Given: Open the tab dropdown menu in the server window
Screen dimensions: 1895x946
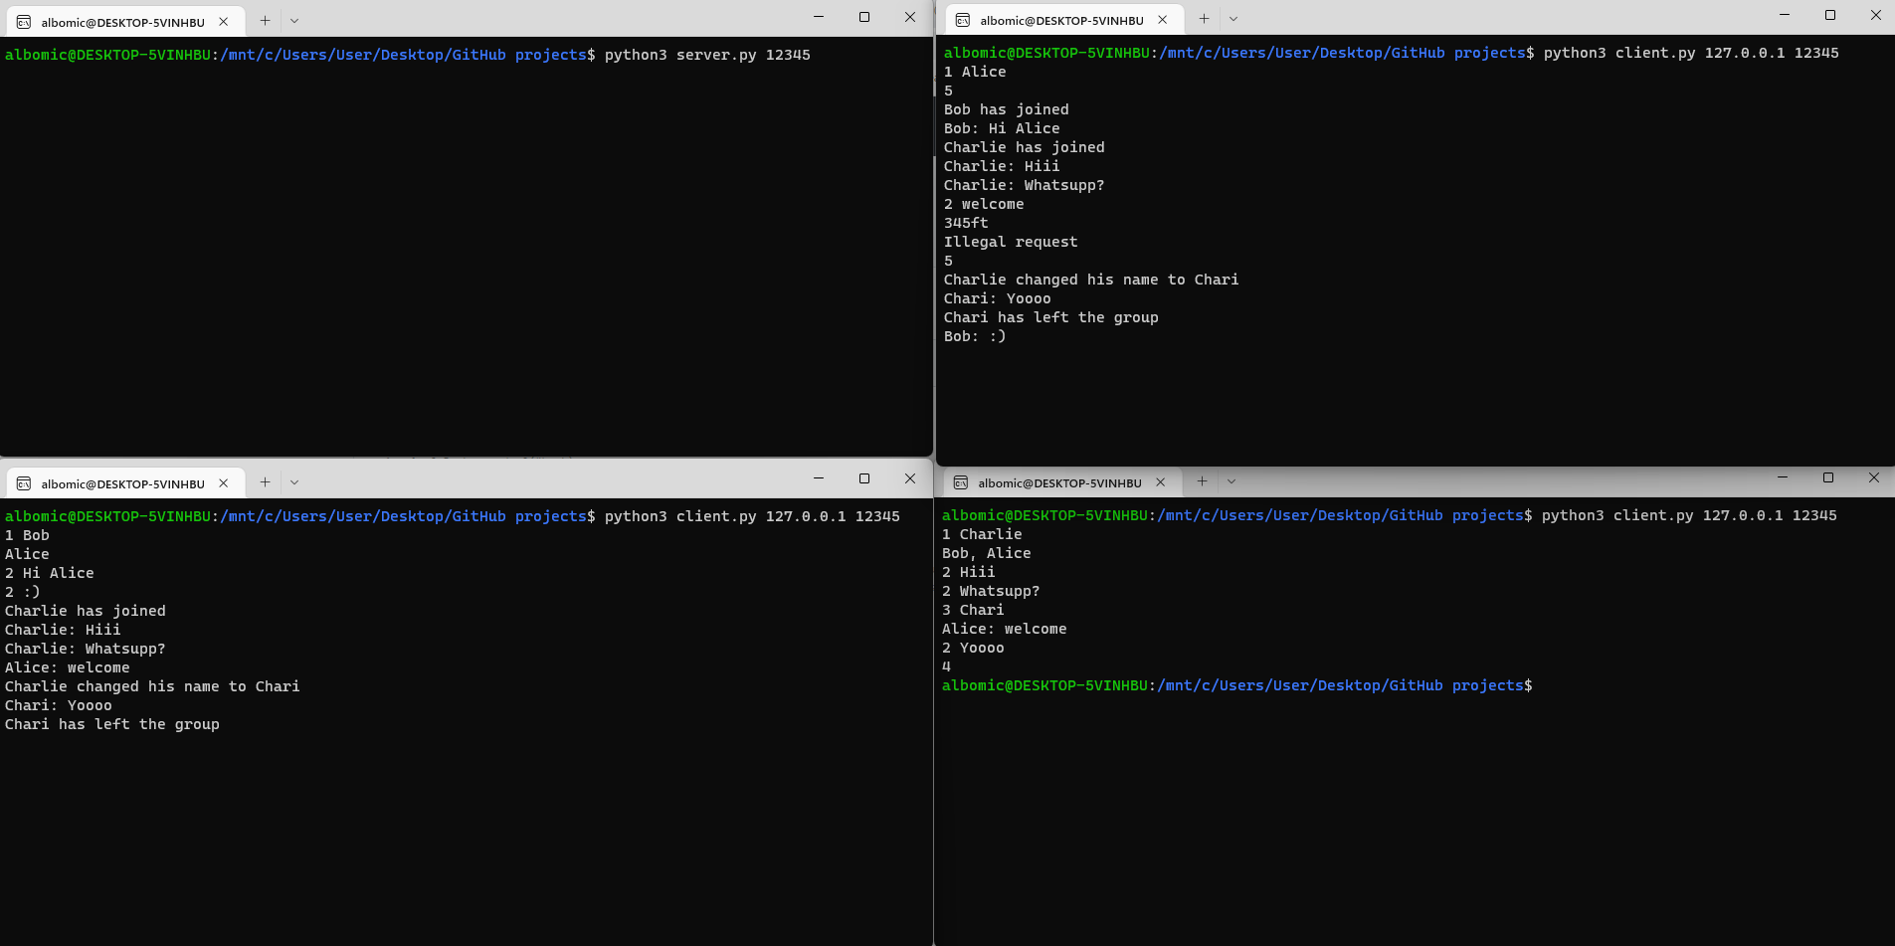Looking at the screenshot, I should [293, 21].
